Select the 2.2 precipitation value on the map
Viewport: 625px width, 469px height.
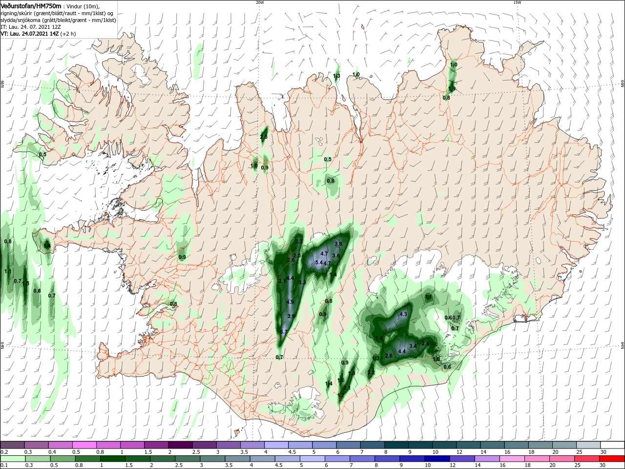[371, 373]
